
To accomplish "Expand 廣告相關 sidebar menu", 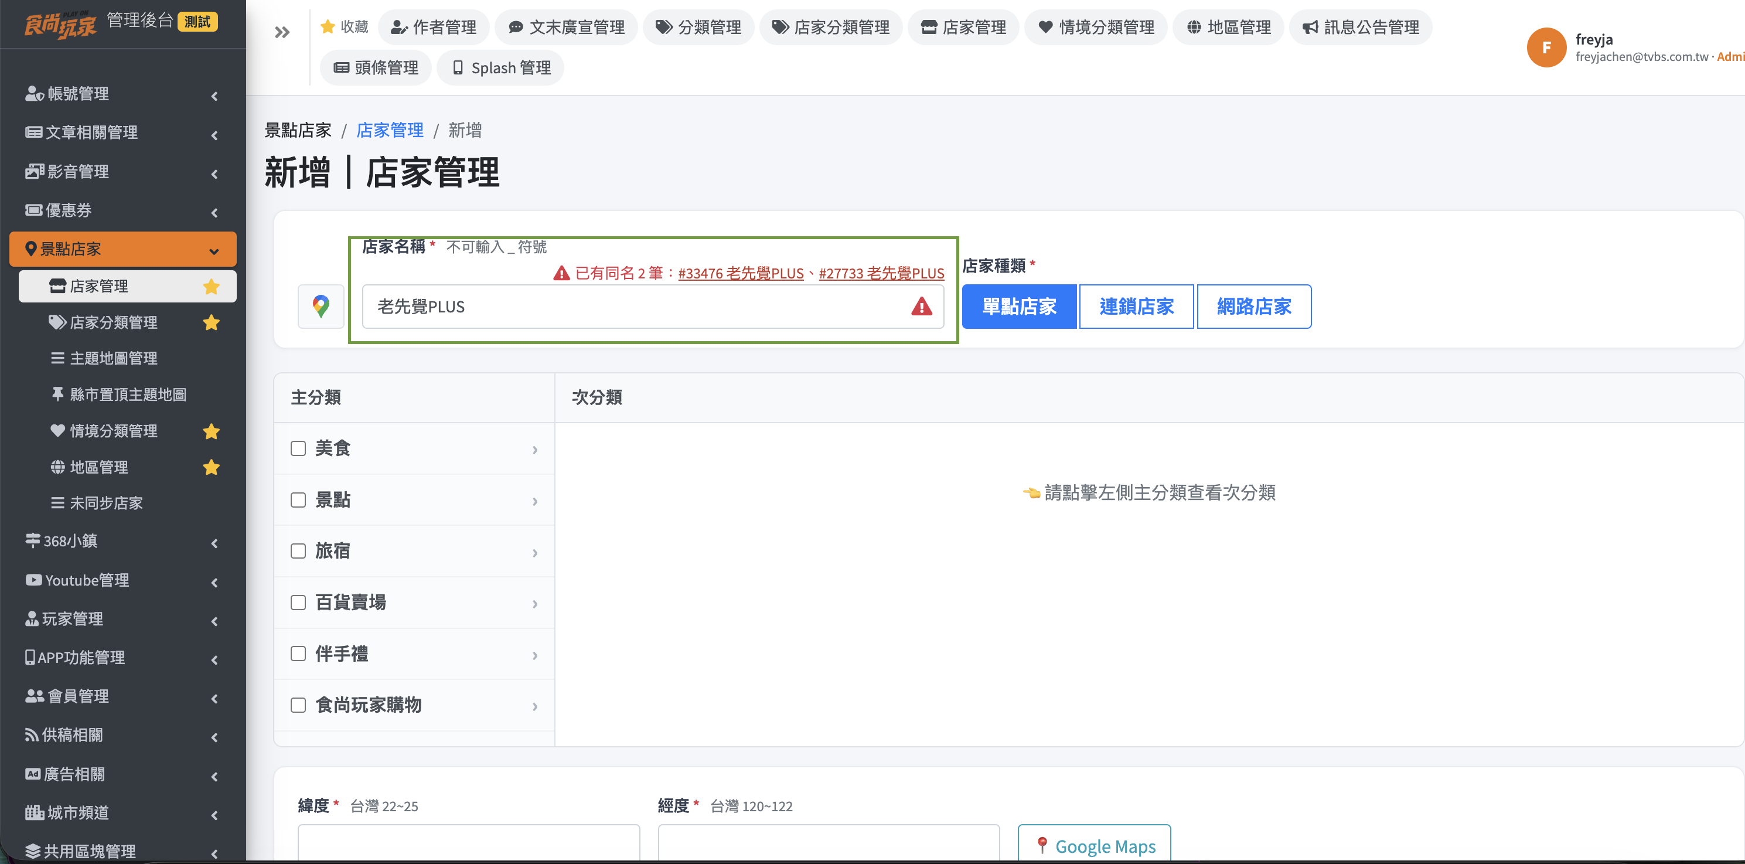I will (122, 774).
